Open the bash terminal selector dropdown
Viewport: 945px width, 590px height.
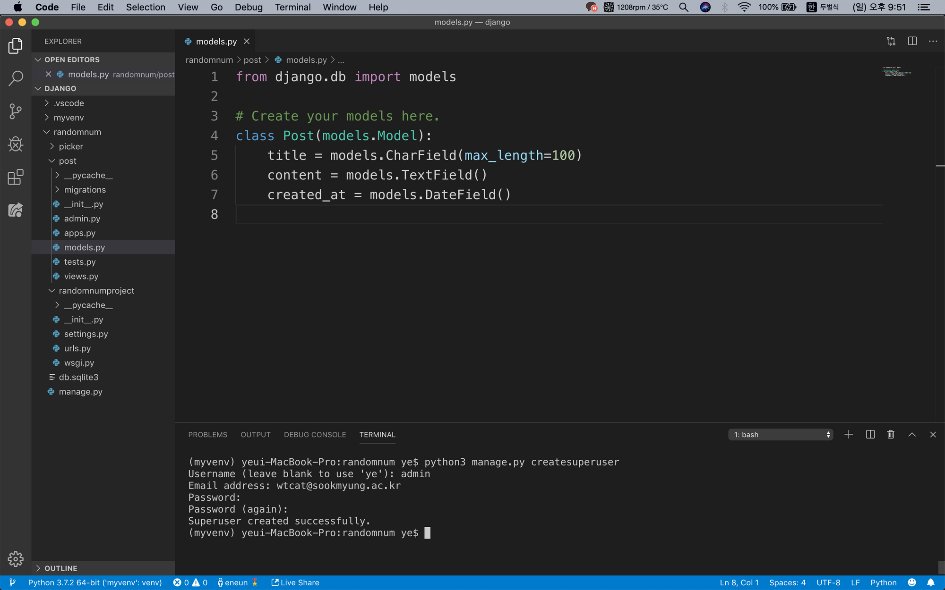tap(781, 435)
